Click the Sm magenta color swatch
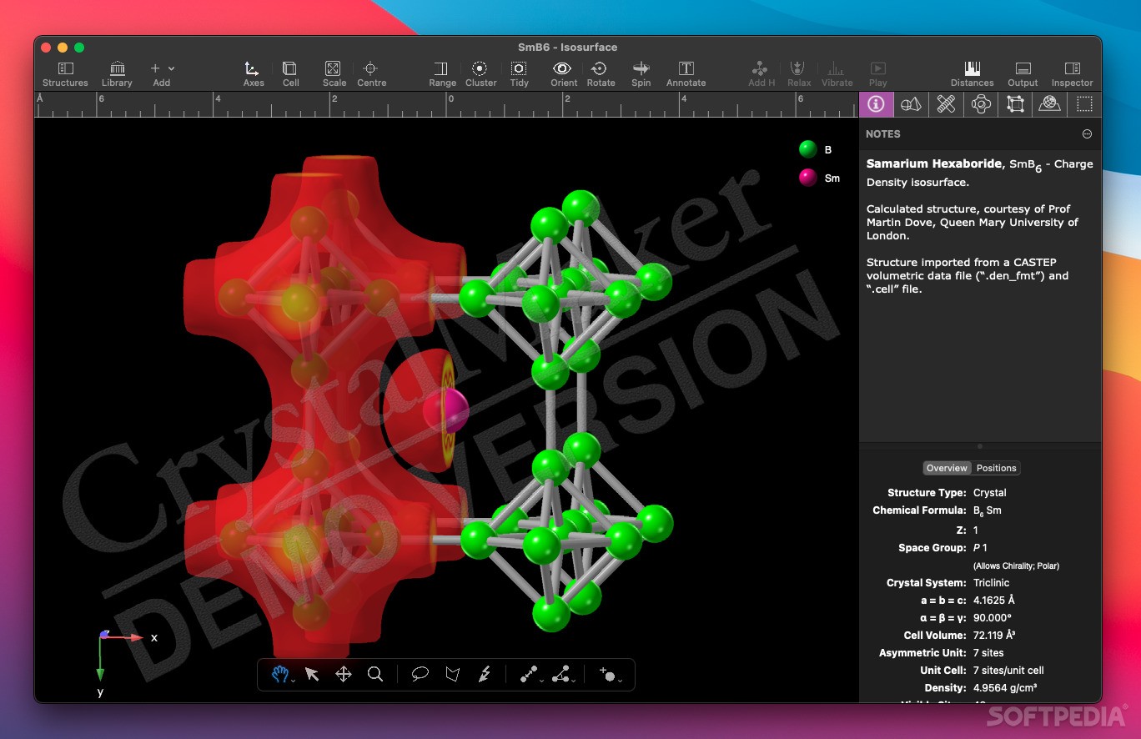 (806, 178)
